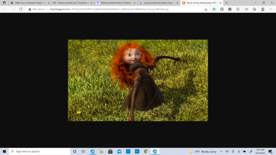
Task: Open Microsoft Store from taskbar
Action: click(x=110, y=151)
